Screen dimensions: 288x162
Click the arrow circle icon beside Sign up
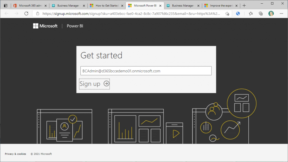106,84
